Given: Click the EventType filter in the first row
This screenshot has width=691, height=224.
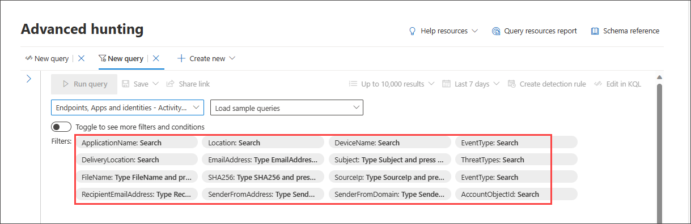Looking at the screenshot, I should pyautogui.click(x=516, y=143).
